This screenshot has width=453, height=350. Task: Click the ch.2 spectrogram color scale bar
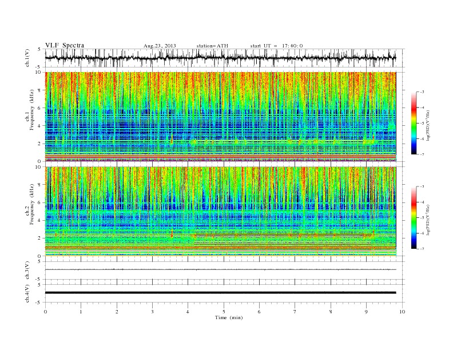414,218
